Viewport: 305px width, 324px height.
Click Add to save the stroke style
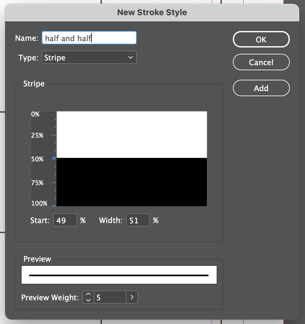point(261,88)
